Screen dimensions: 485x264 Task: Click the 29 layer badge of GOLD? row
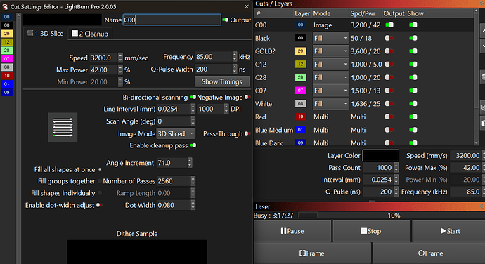(300, 51)
